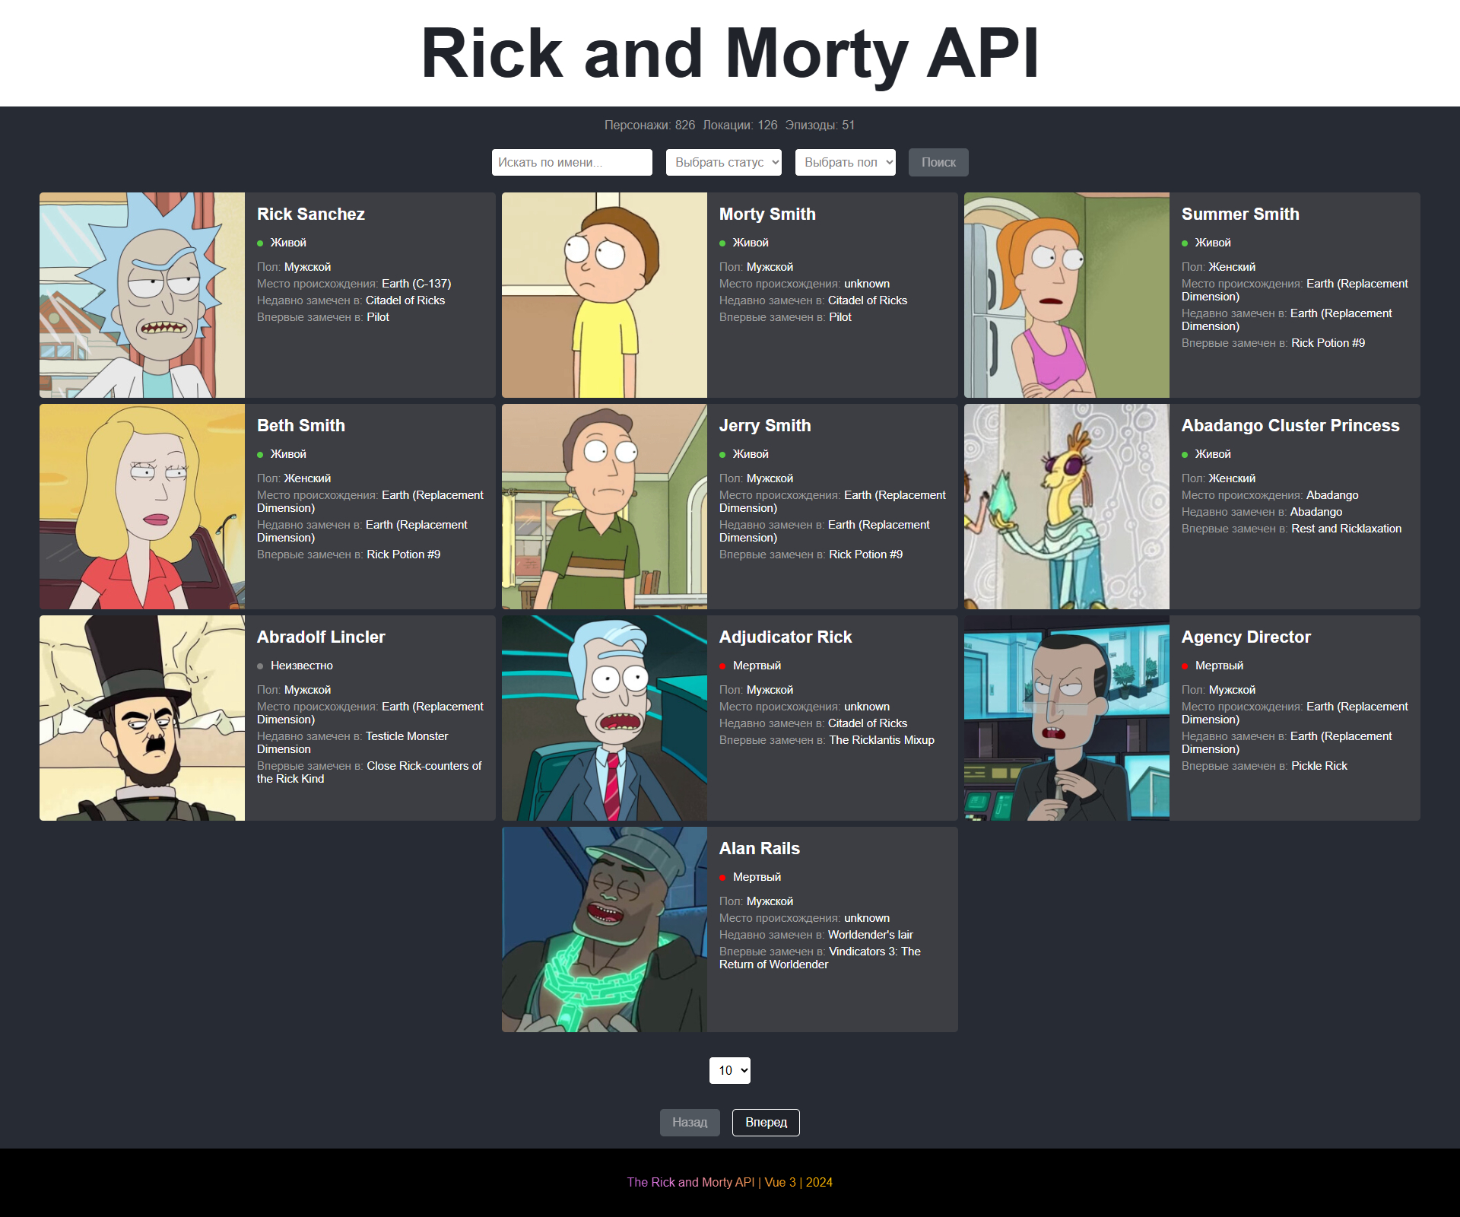Click the Abradolf Lincler name heading
This screenshot has height=1217, width=1460.
321,637
